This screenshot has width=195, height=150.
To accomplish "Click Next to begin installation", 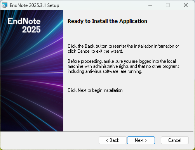I will tap(141, 140).
